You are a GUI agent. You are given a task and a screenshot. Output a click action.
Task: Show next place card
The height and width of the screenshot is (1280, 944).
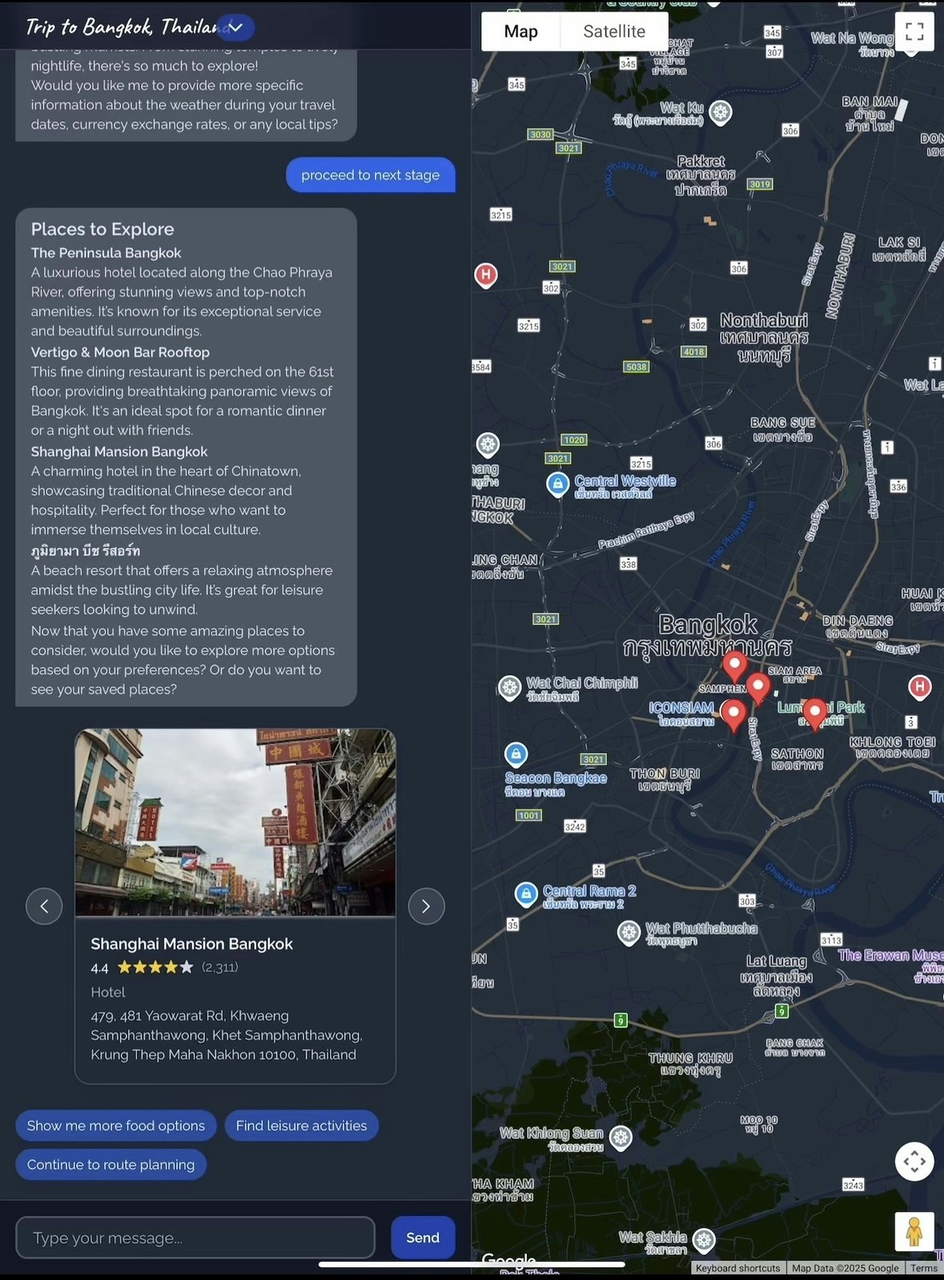point(426,906)
